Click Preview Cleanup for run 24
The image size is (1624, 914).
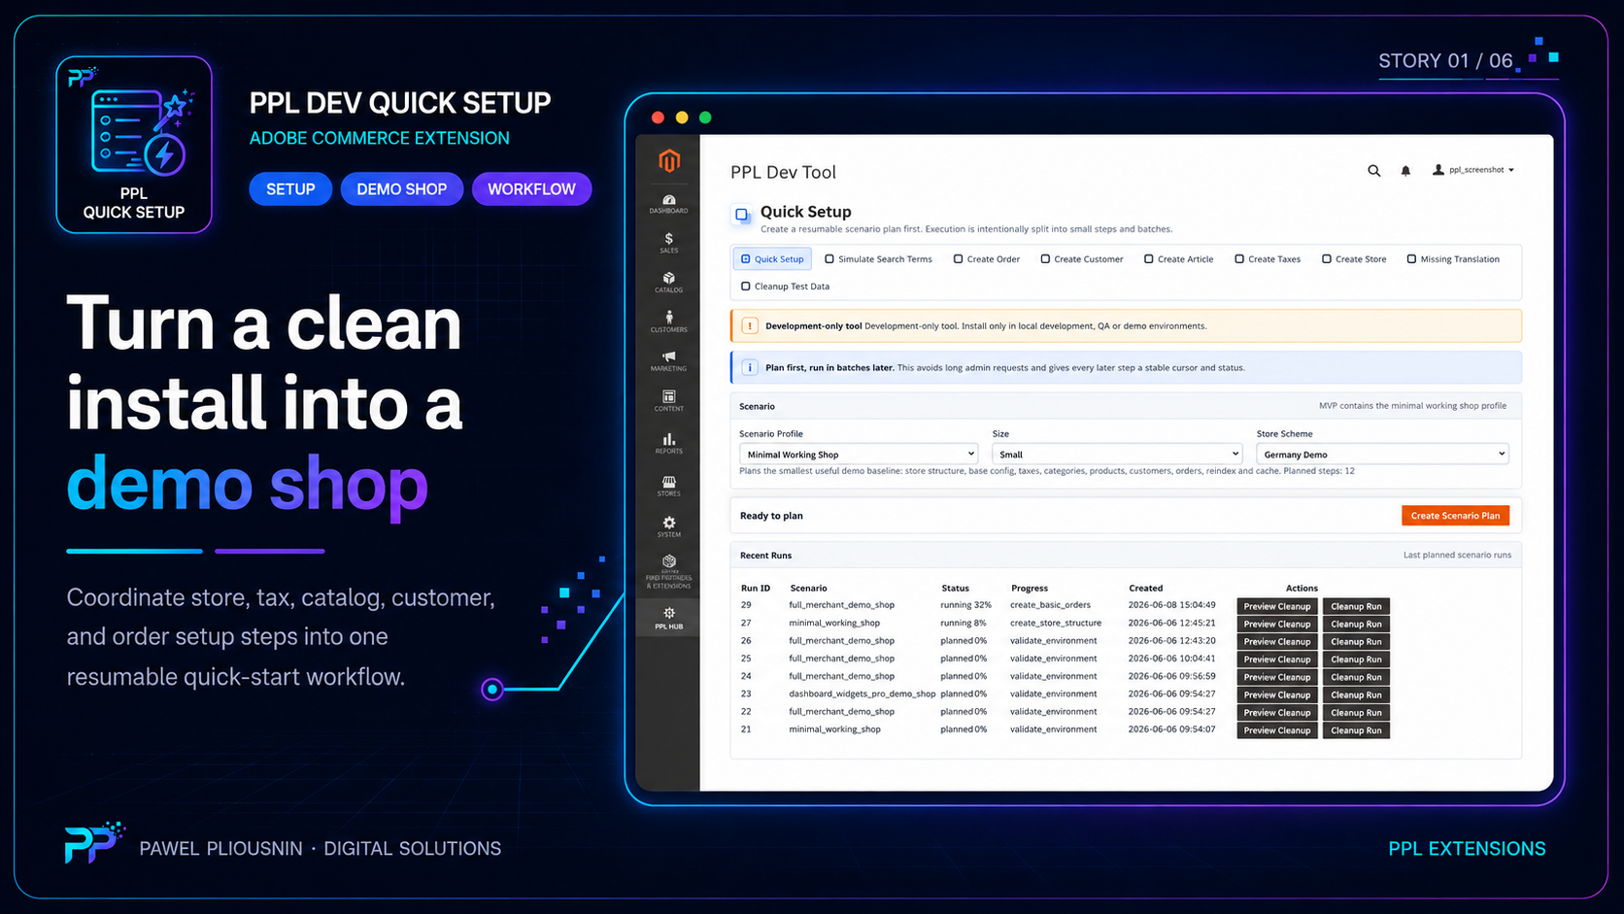[x=1276, y=677]
